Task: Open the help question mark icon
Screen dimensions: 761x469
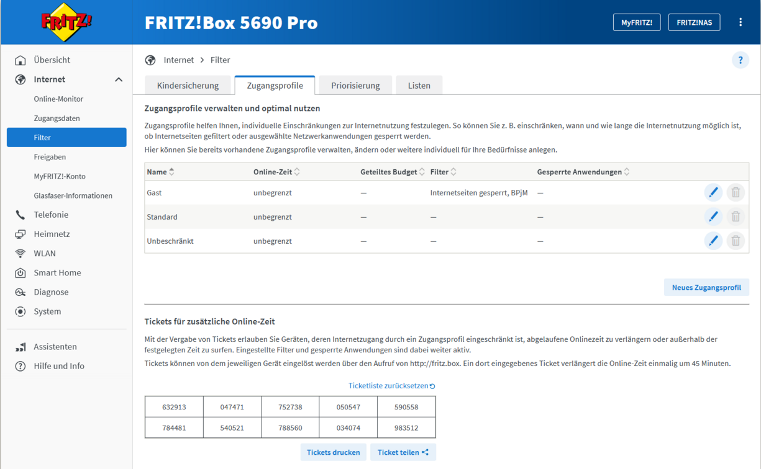Action: (x=740, y=60)
